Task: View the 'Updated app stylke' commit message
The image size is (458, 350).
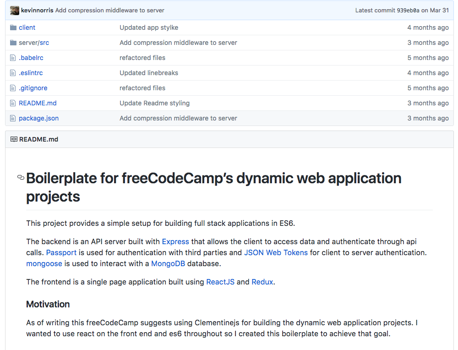Action: [x=149, y=27]
